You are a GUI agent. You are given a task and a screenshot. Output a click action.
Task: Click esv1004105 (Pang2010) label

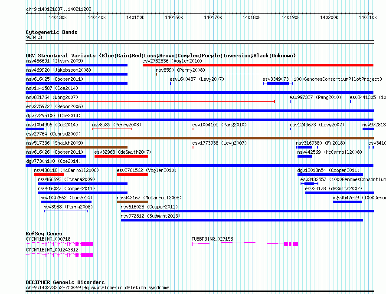coord(219,125)
